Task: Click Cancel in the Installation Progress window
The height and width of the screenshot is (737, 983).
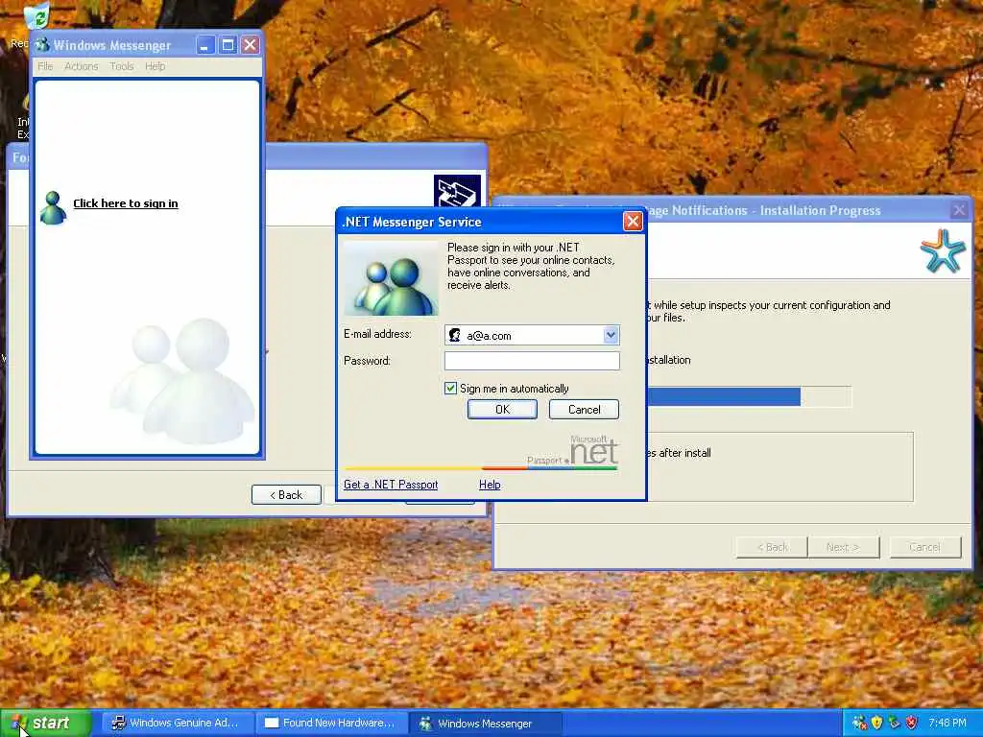Action: pos(924,547)
